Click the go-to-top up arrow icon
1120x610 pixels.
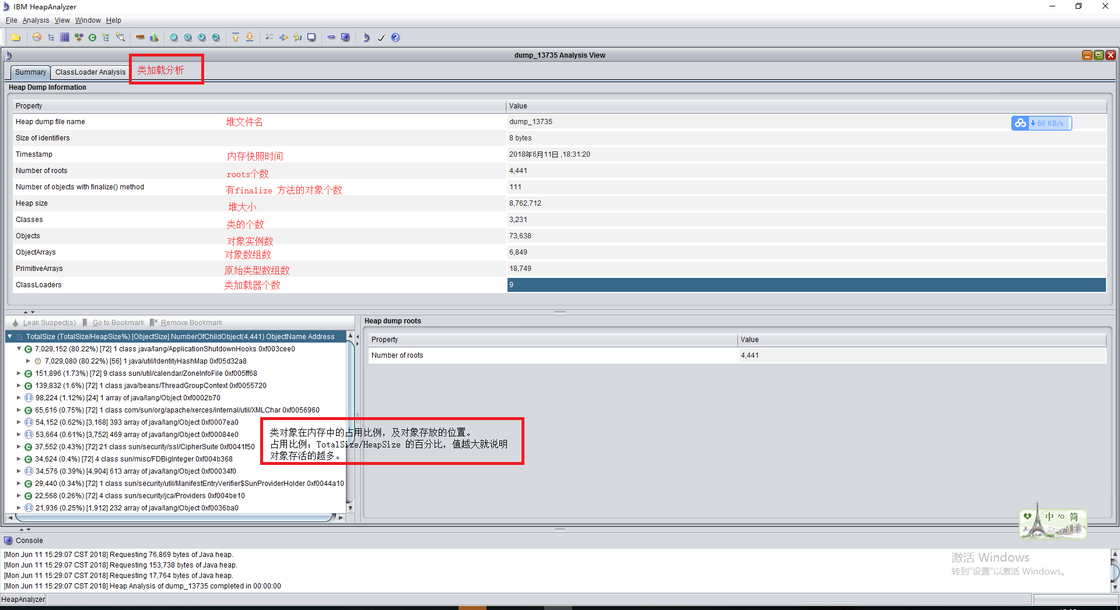point(236,37)
